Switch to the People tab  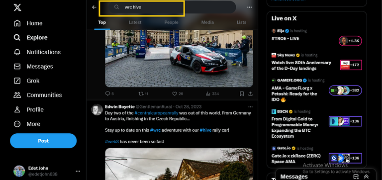tap(171, 22)
